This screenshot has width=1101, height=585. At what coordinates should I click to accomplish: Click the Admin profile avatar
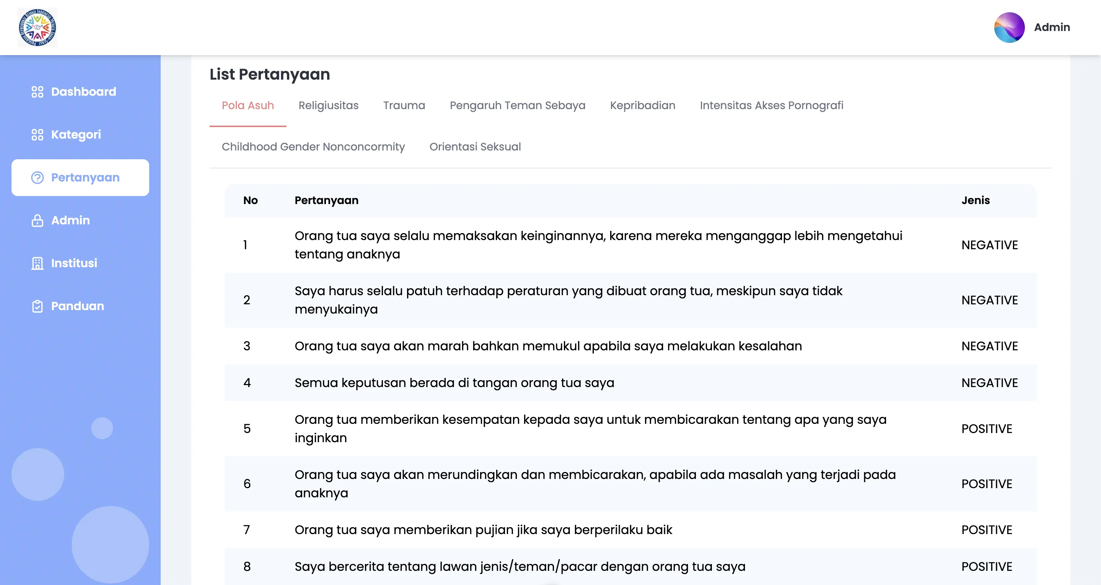click(1009, 27)
